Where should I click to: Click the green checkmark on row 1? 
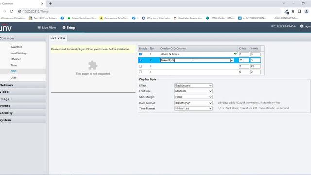tap(235, 53)
